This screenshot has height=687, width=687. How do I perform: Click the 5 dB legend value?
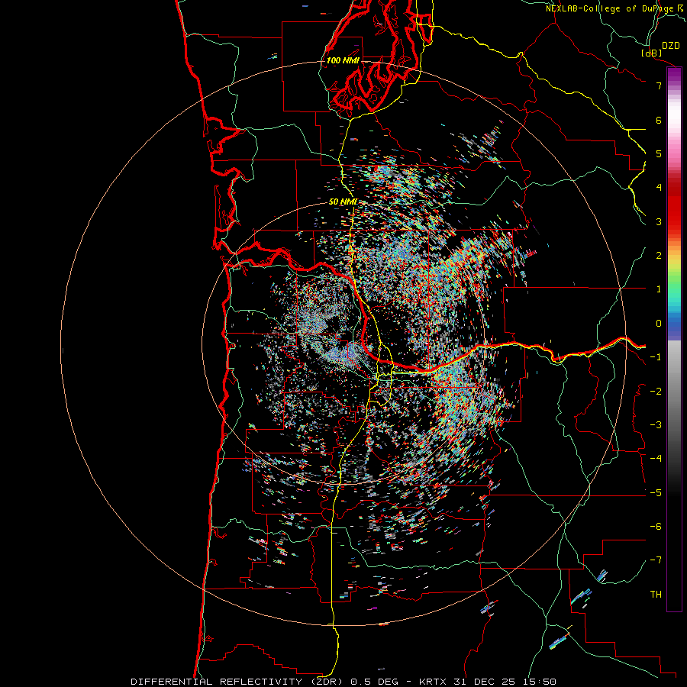click(659, 153)
